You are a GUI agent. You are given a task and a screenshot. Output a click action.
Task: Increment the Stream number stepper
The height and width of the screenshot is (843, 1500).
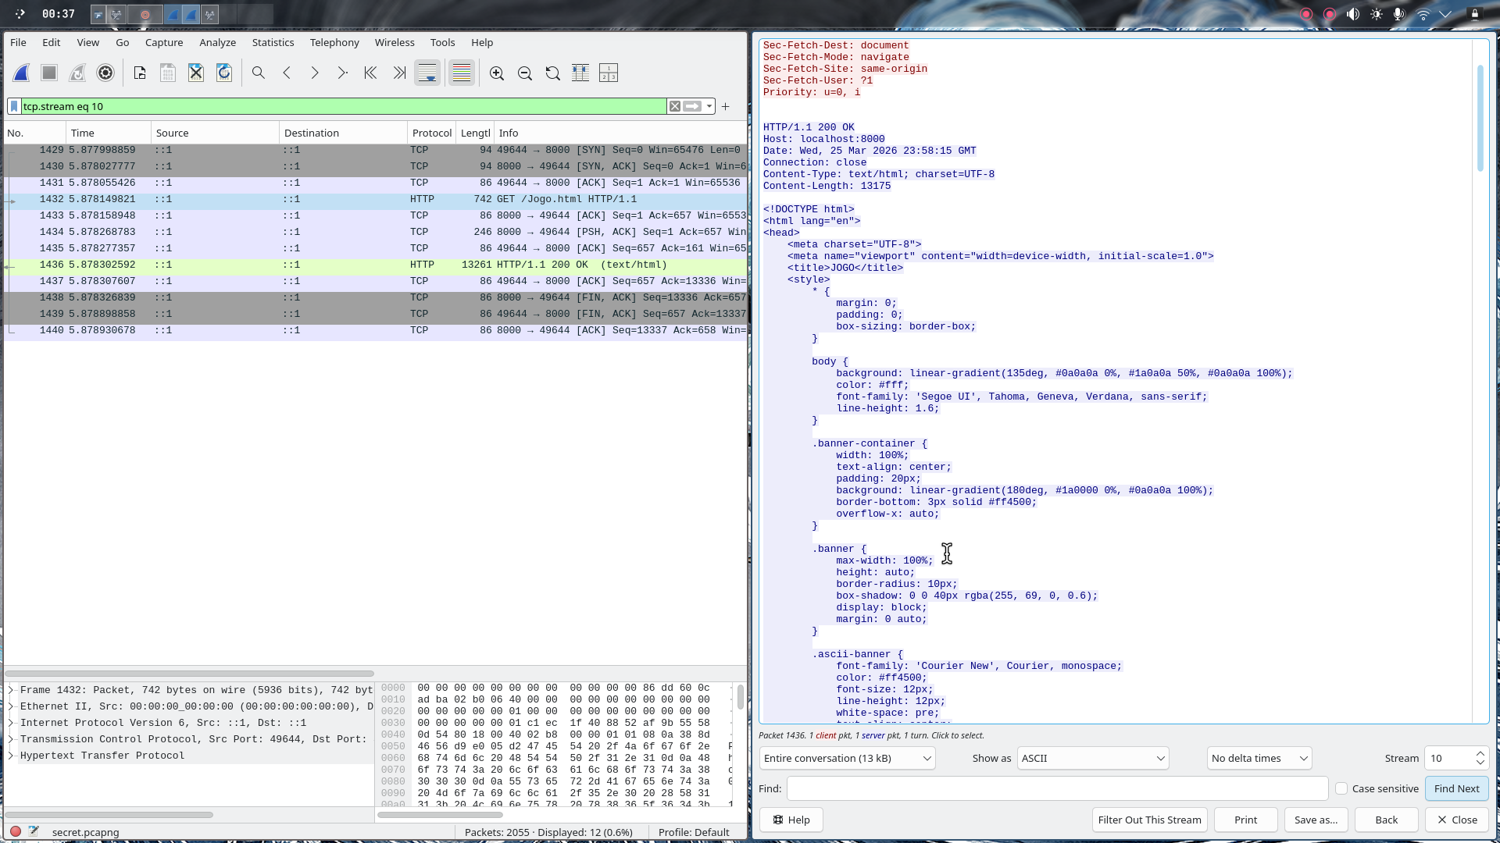[x=1480, y=753]
